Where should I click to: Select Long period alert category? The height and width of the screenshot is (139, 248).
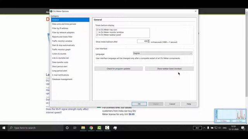click(x=60, y=71)
